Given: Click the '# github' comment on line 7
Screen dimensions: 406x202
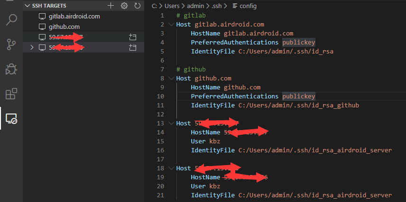Looking at the screenshot, I should coord(191,69).
